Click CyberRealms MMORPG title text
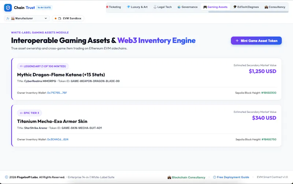Viewport: 293px width, 184px height. (40, 81)
